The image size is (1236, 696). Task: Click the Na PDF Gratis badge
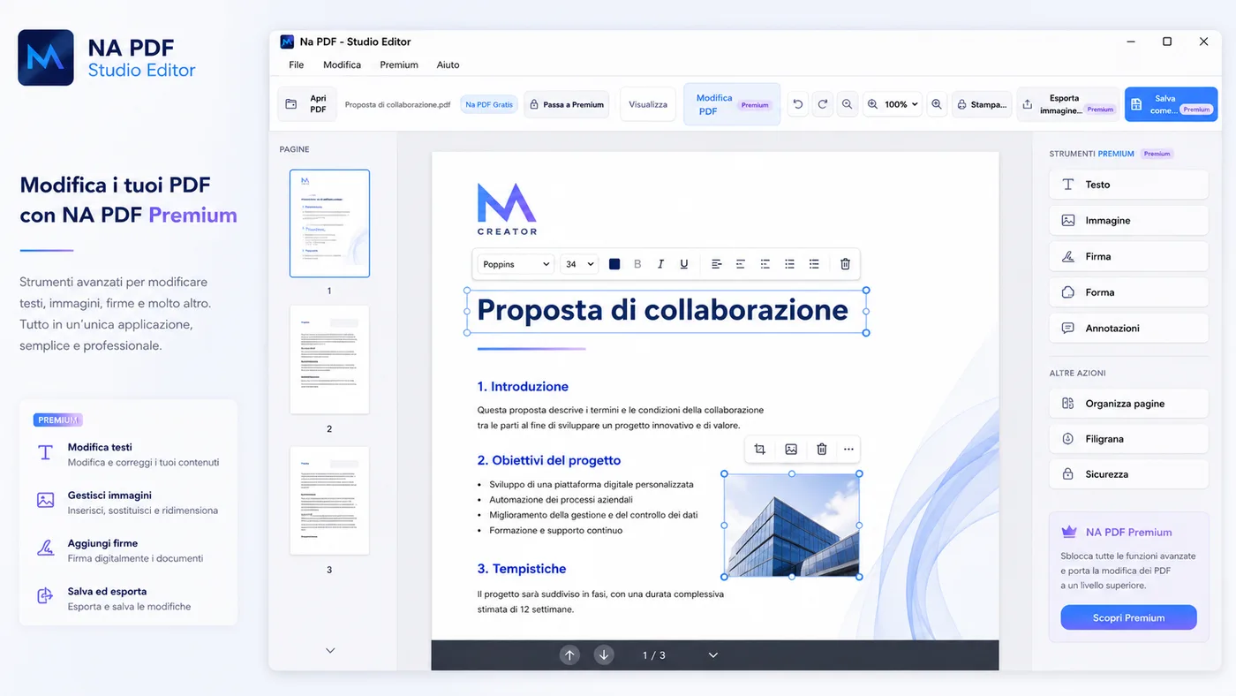tap(489, 104)
